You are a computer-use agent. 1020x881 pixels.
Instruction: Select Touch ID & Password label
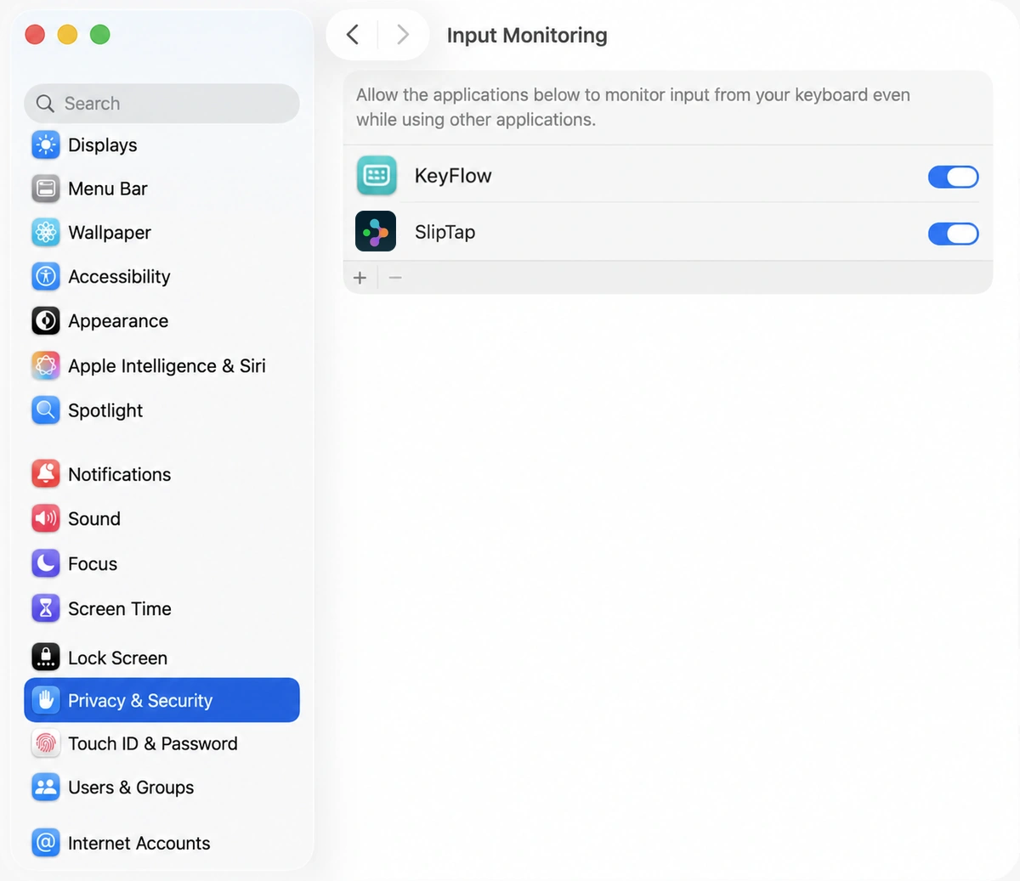point(153,743)
